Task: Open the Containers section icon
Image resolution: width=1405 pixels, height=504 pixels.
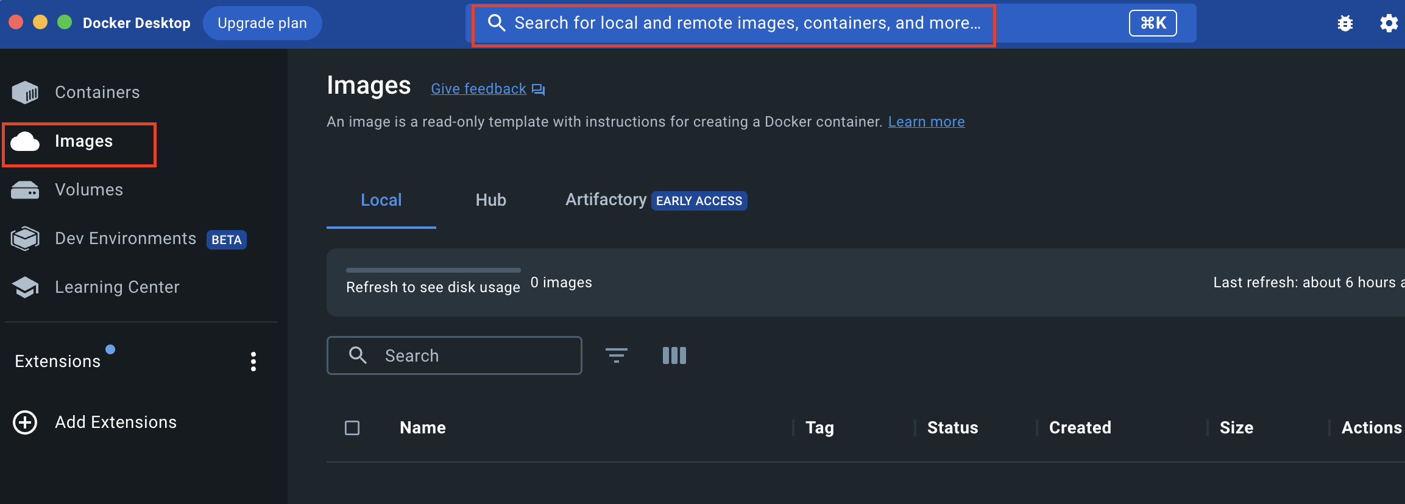Action: tap(25, 93)
